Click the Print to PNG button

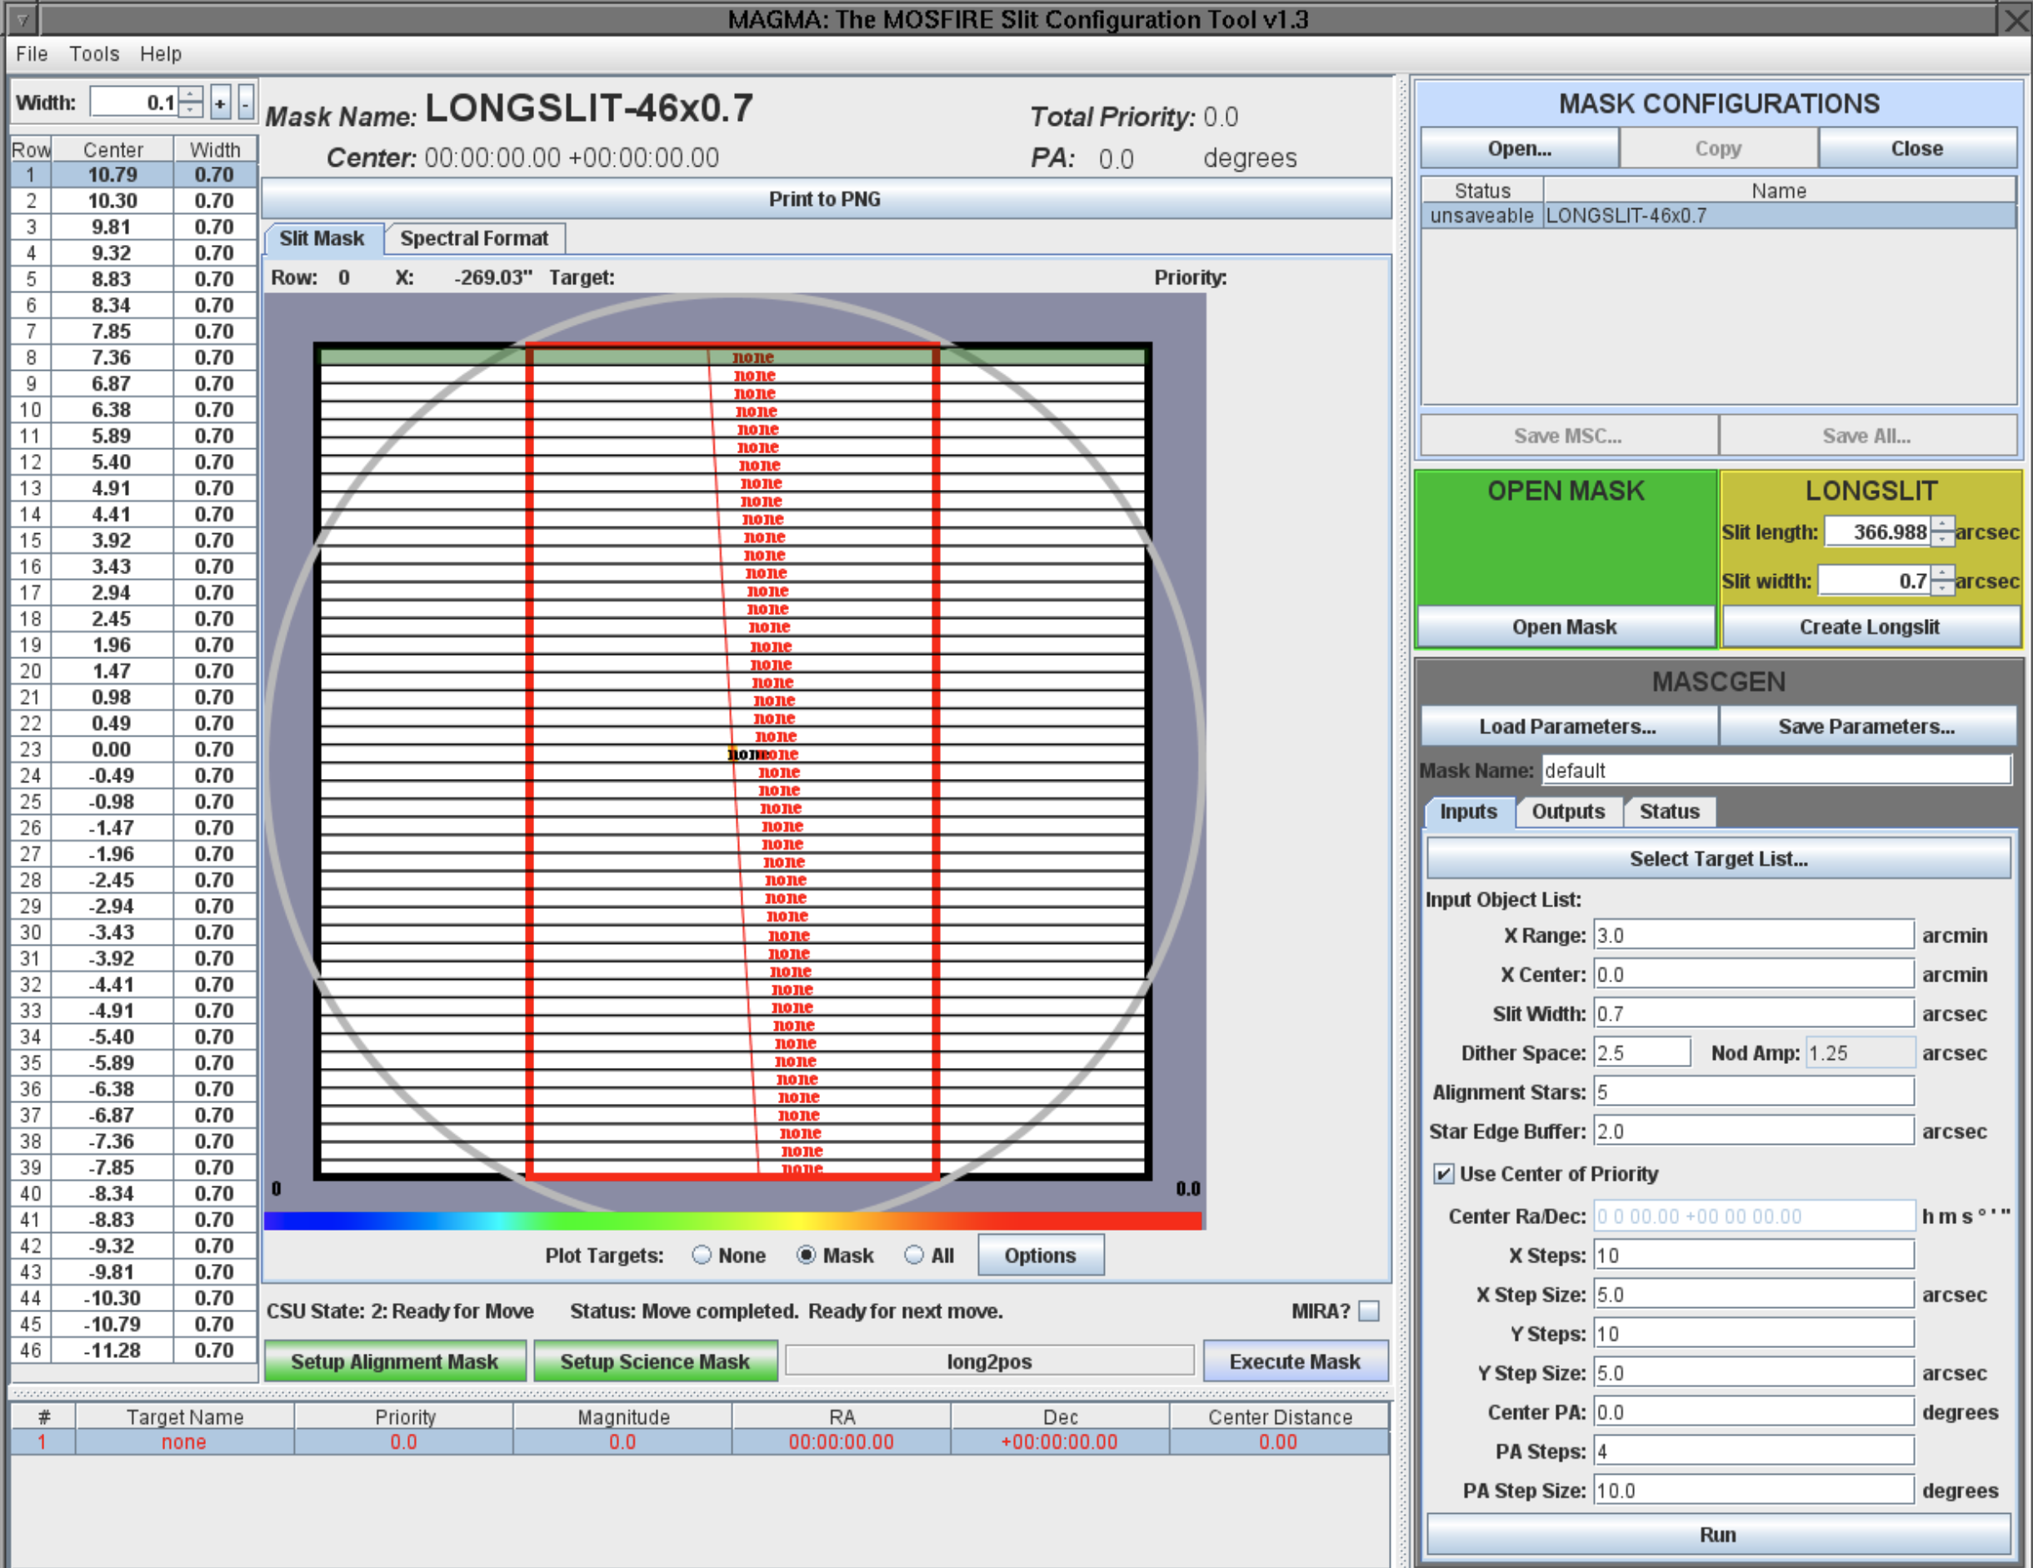[x=826, y=199]
